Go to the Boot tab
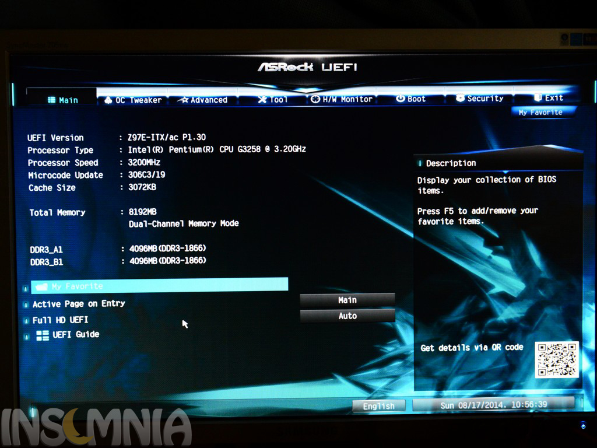The height and width of the screenshot is (448, 597). [410, 99]
